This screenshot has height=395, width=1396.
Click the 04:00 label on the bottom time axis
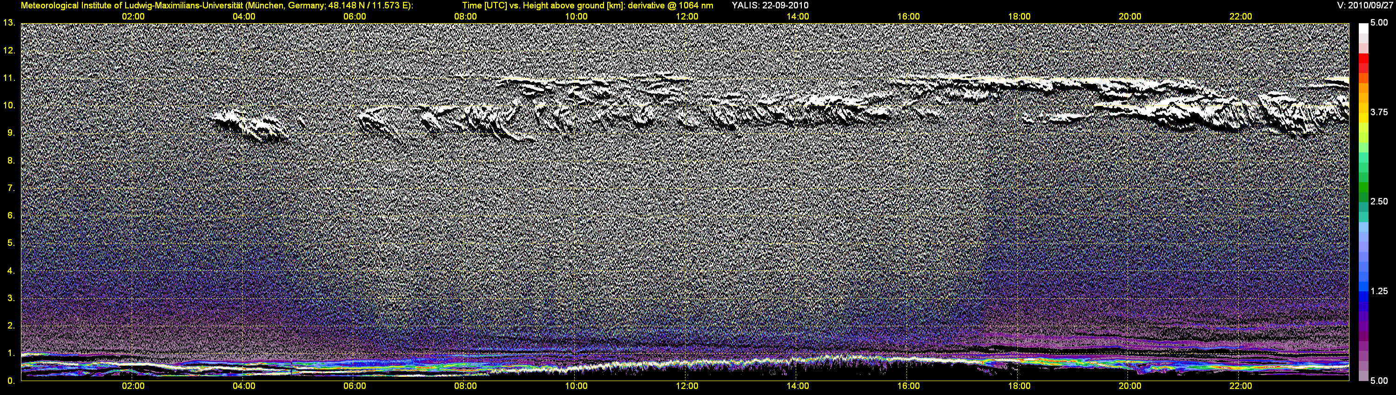244,386
